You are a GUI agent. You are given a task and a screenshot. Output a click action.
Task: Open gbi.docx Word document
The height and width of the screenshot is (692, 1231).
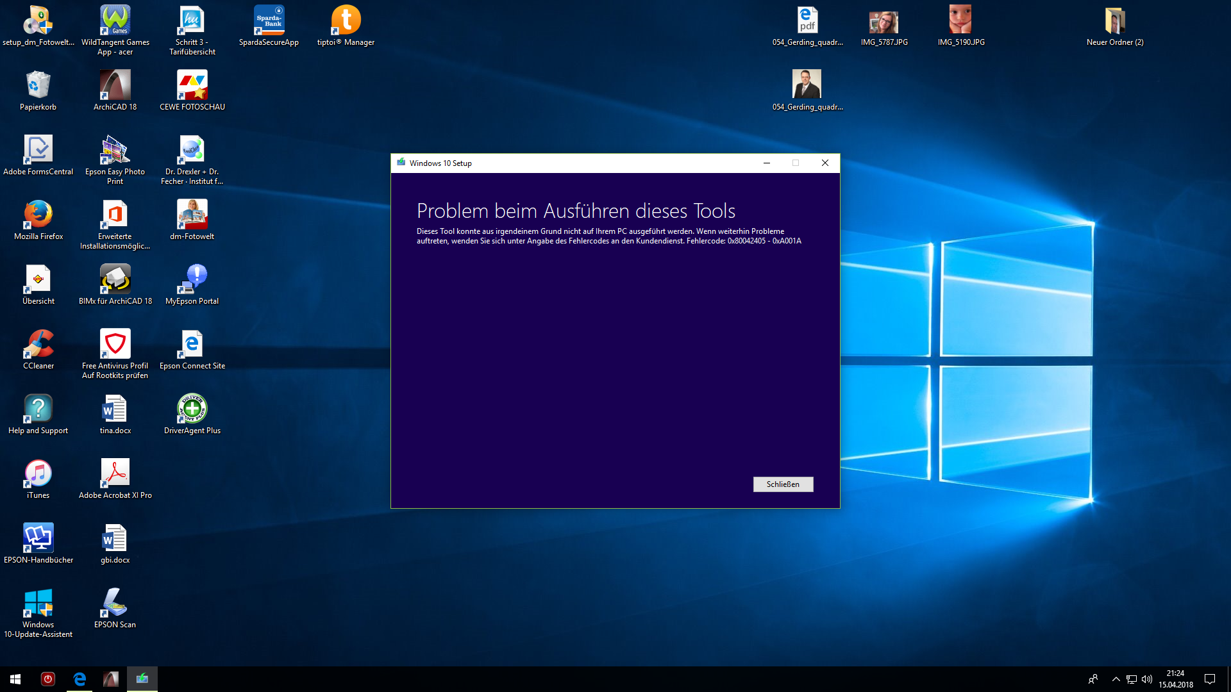point(115,544)
